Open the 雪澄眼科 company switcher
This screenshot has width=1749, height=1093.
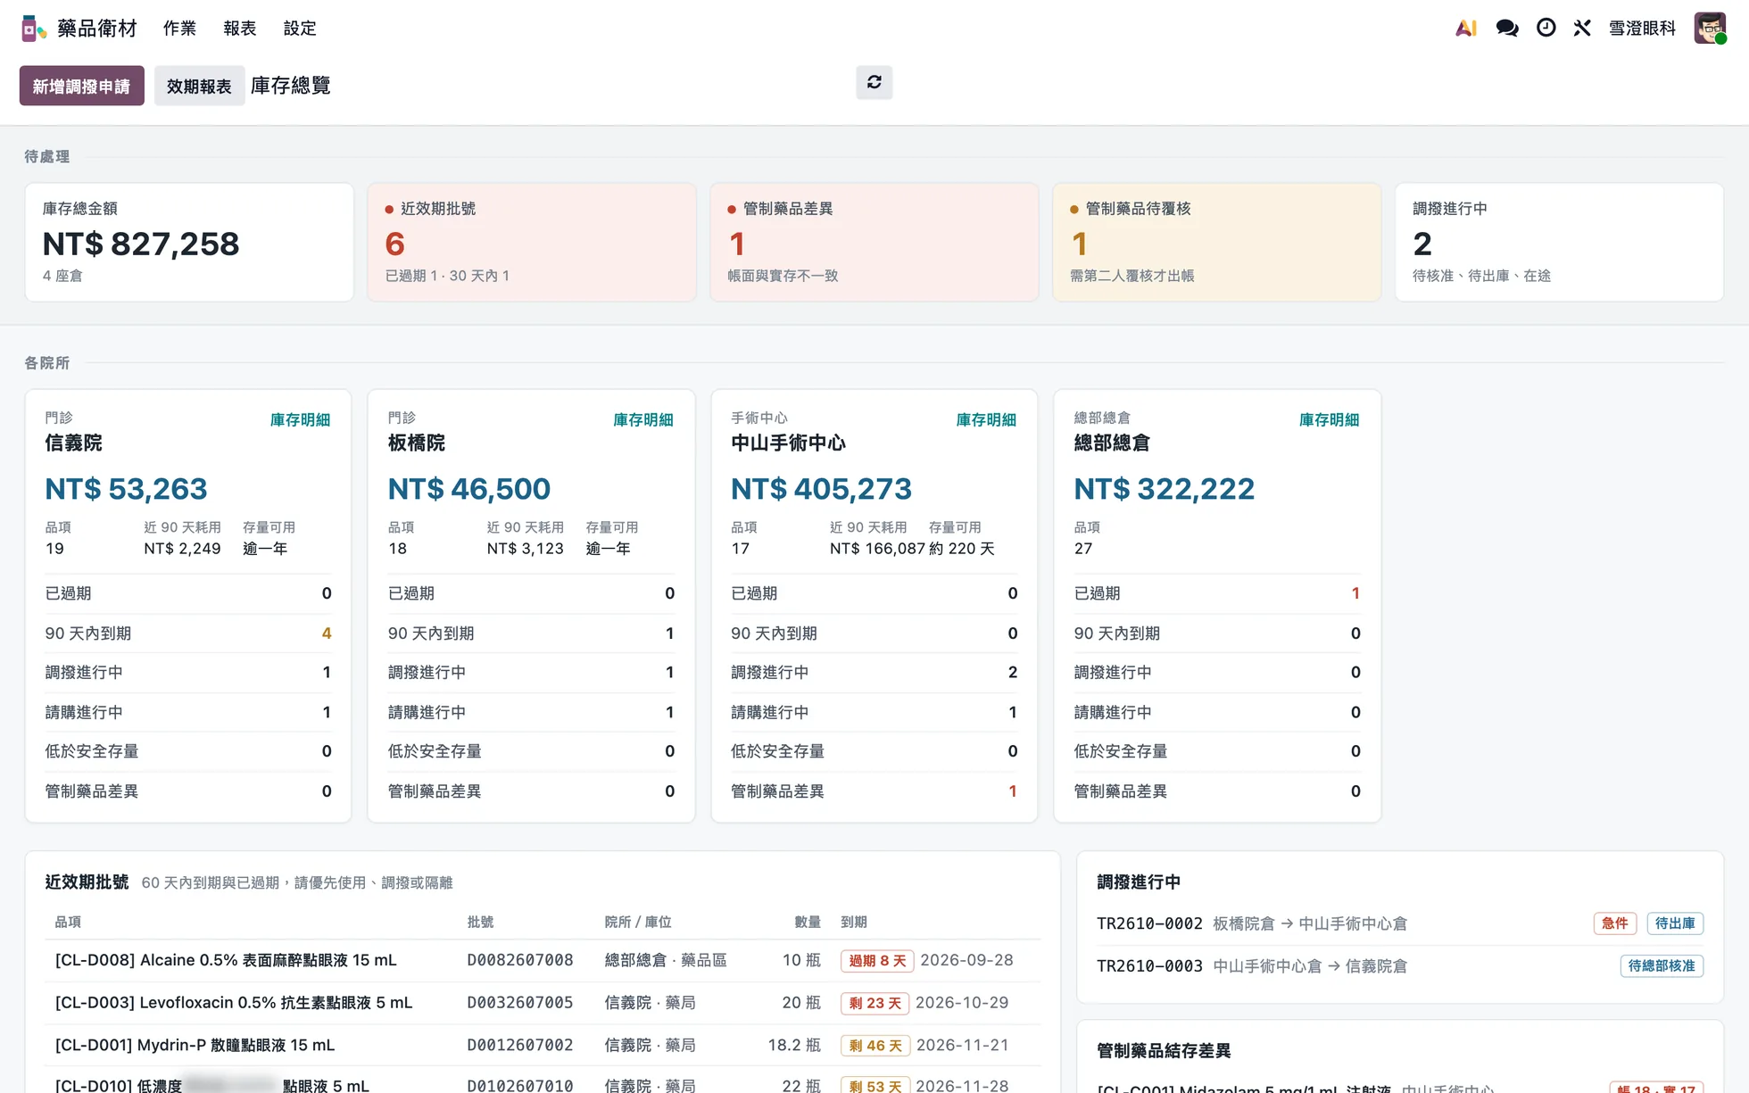1642,29
